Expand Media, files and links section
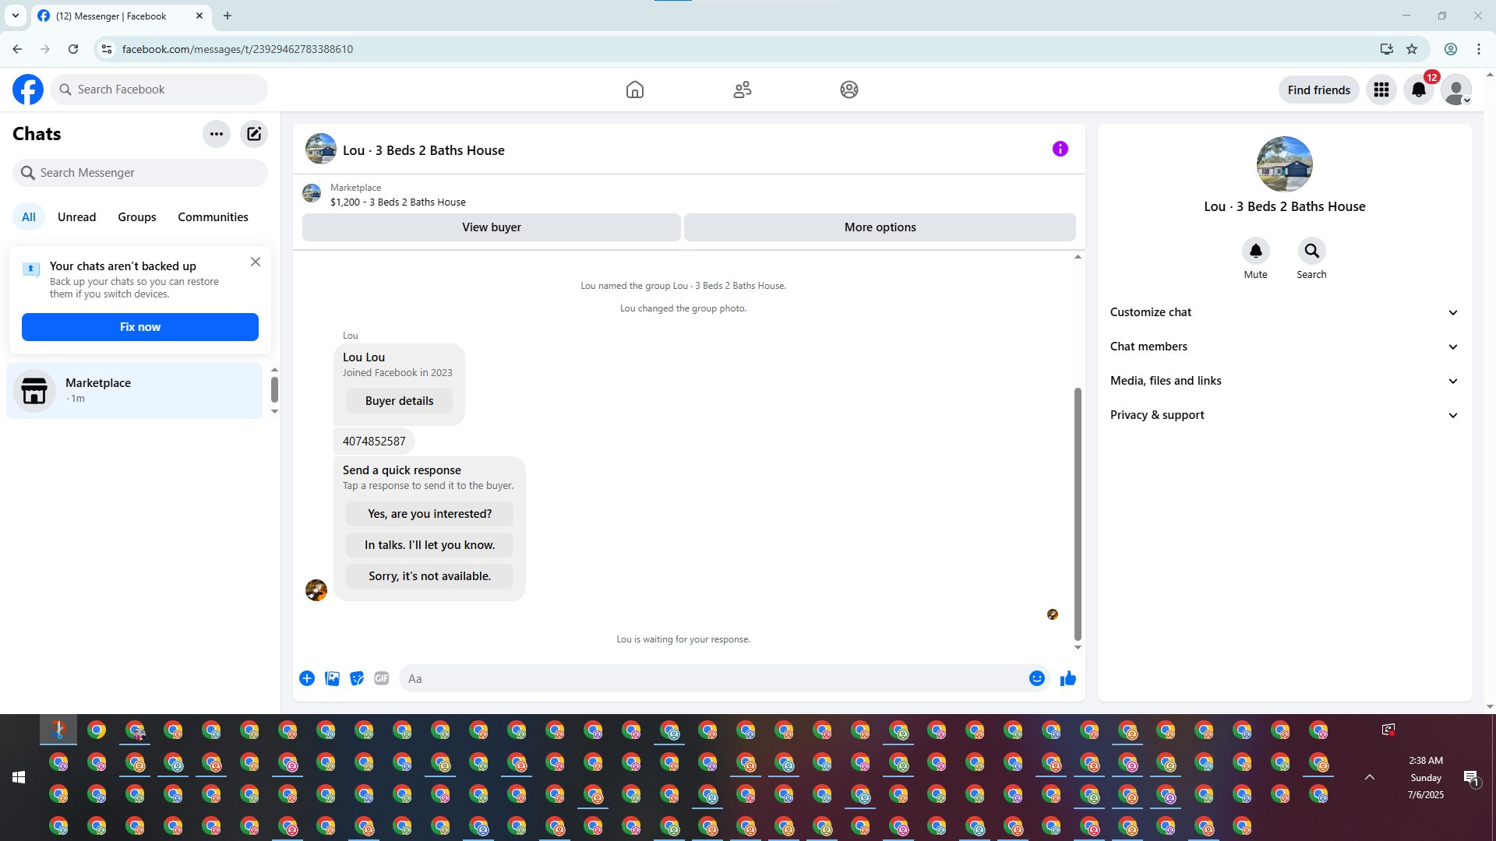The width and height of the screenshot is (1496, 841). coord(1283,381)
